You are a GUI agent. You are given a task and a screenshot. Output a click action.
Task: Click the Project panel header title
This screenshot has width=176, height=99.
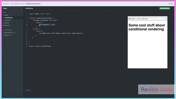pos(5,8)
